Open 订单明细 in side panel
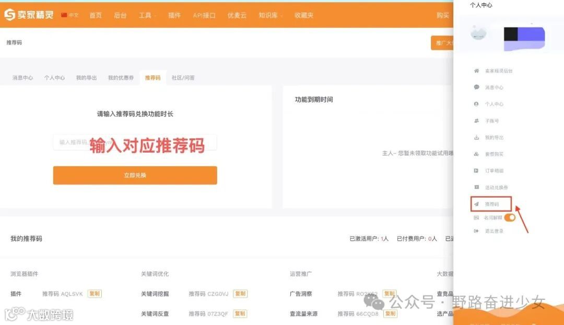 point(494,170)
